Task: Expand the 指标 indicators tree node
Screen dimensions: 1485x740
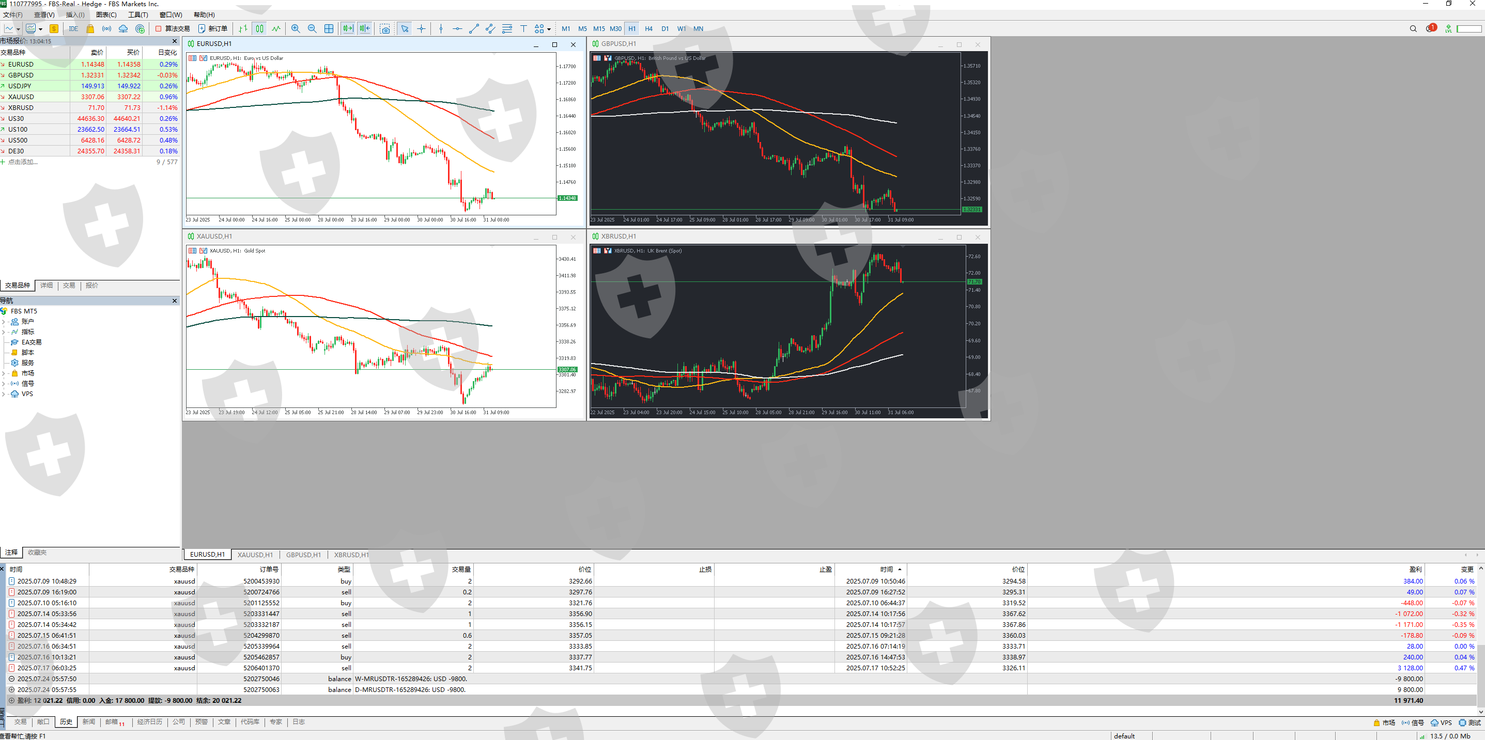Action: tap(4, 332)
